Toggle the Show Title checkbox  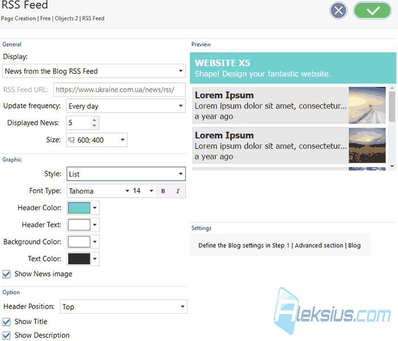pyautogui.click(x=7, y=322)
